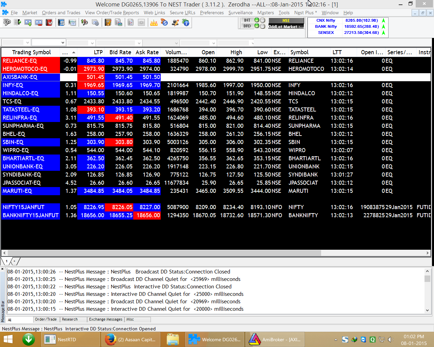Viewport: 434px width, 347px height.
Task: Toggle the green INT connection indicator
Action: pyautogui.click(x=257, y=20)
